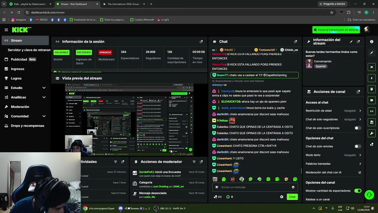This screenshot has width=378, height=213.
Task: Open Moderación del chat con IA external link
Action: coord(360,172)
